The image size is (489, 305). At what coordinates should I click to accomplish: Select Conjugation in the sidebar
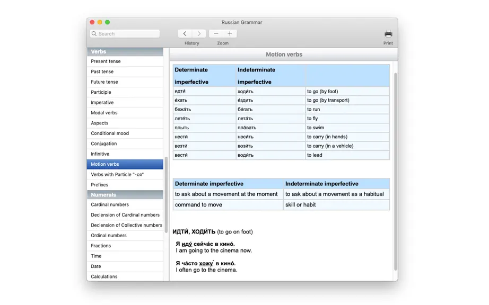[125, 143]
